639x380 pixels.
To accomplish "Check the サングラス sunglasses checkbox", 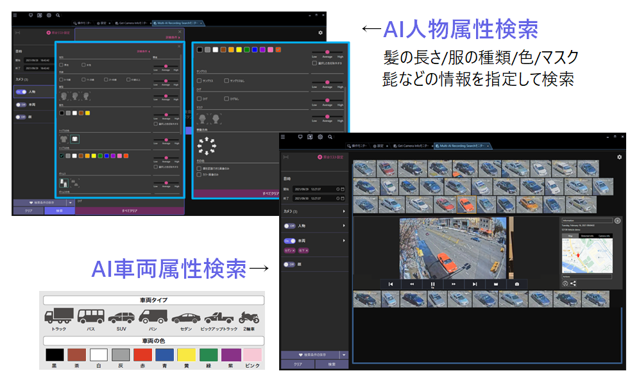I will (x=199, y=81).
